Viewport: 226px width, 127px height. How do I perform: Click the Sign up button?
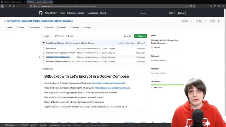point(181,13)
